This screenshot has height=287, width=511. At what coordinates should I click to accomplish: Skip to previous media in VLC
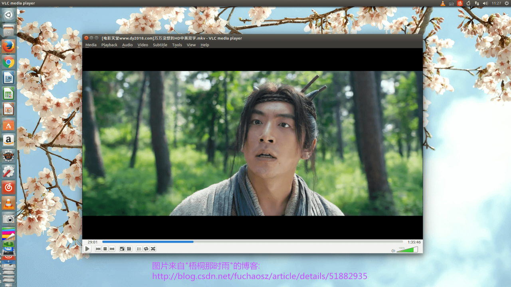pyautogui.click(x=98, y=249)
